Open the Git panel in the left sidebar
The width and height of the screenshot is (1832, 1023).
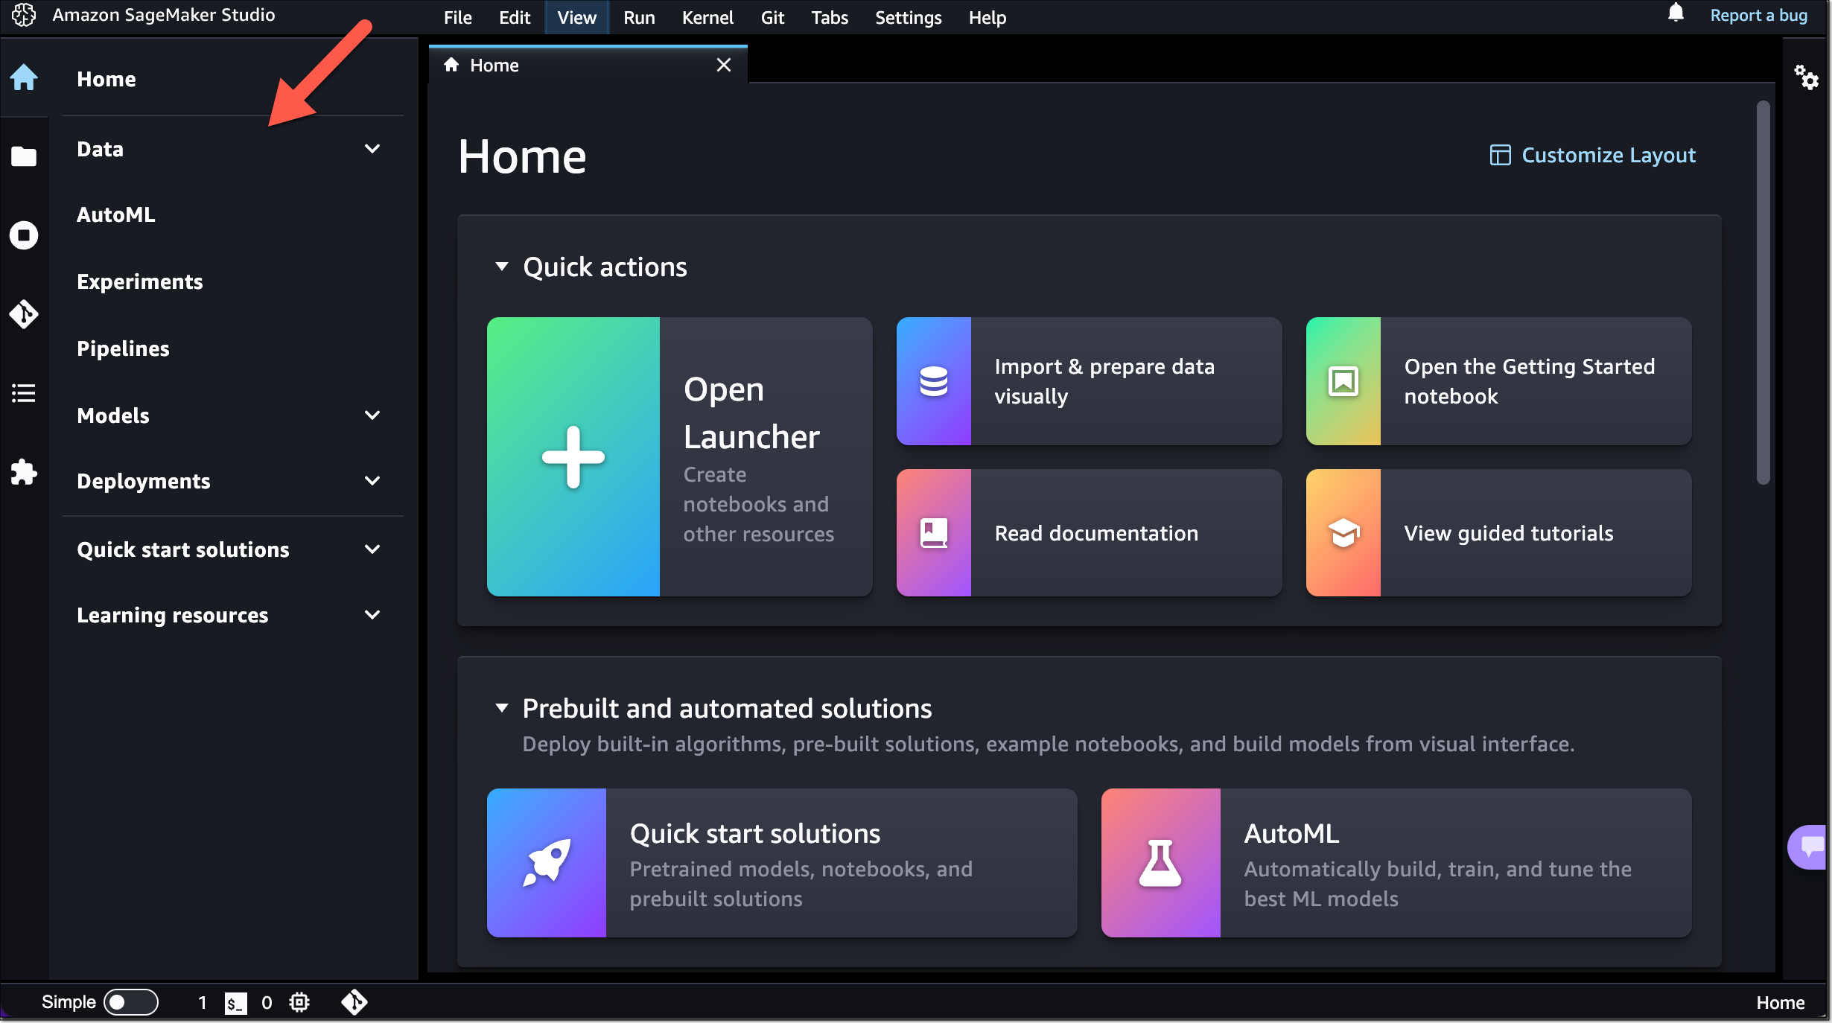point(25,314)
